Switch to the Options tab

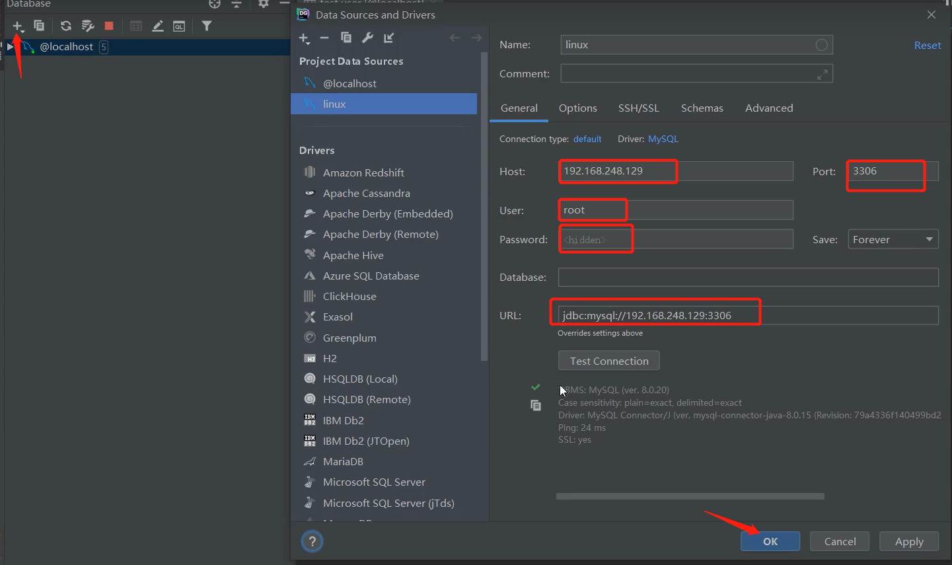(578, 108)
